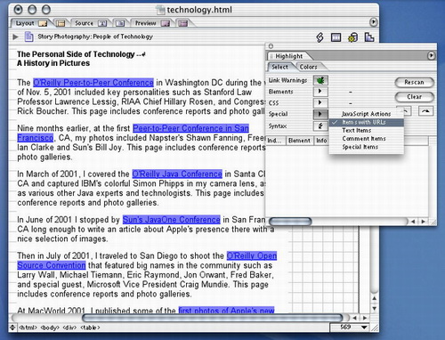Open the JavaScript editor icon in toolbar
Viewport: 445px width, 340px height.
320,37
